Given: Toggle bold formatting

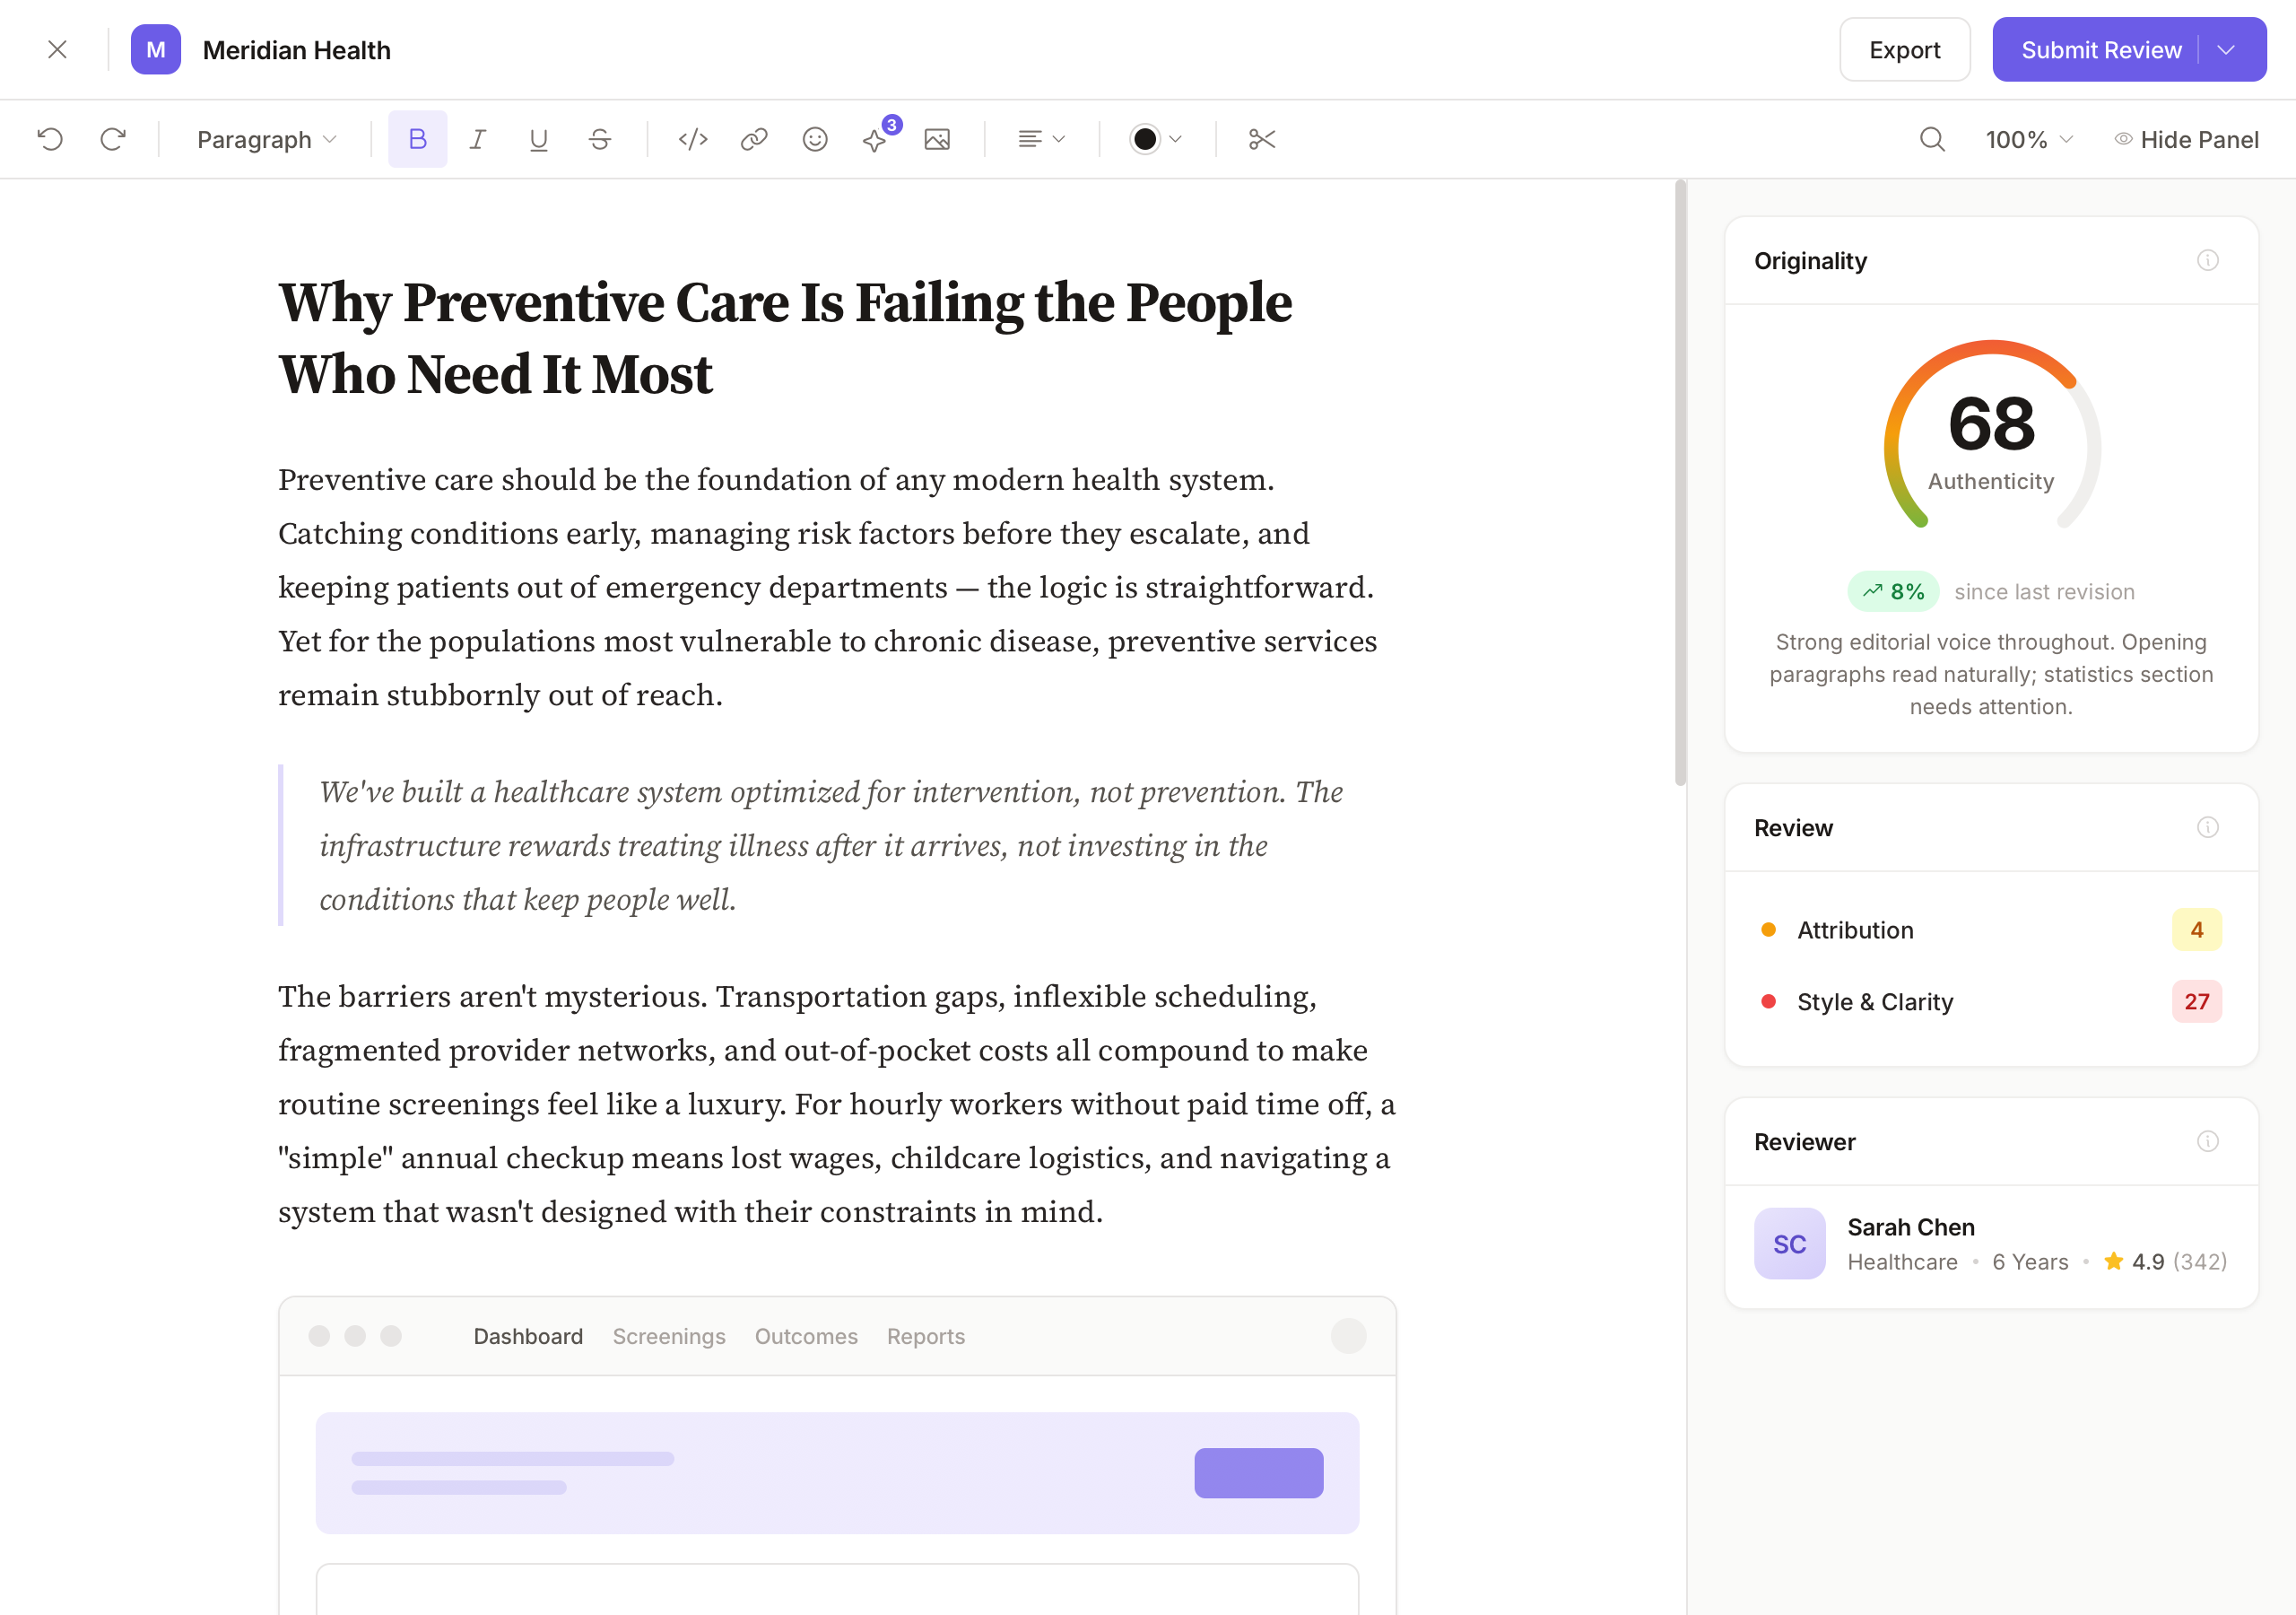Looking at the screenshot, I should pyautogui.click(x=418, y=139).
